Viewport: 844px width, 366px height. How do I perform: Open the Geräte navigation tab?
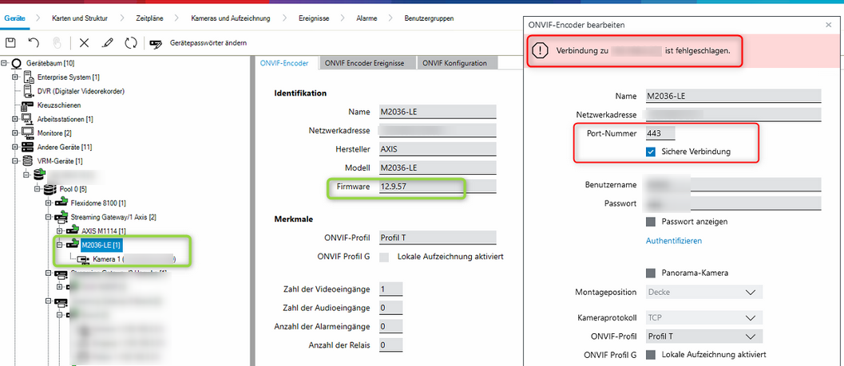[14, 18]
